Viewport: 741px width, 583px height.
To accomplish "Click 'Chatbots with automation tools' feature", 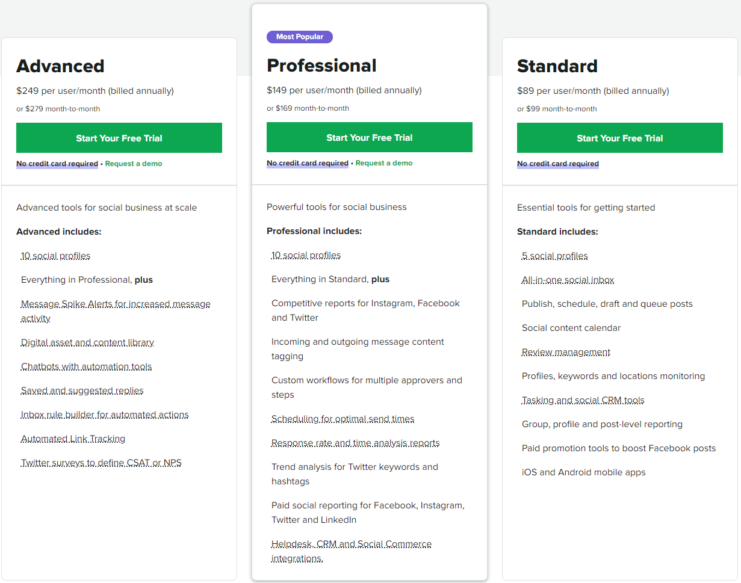I will point(87,366).
